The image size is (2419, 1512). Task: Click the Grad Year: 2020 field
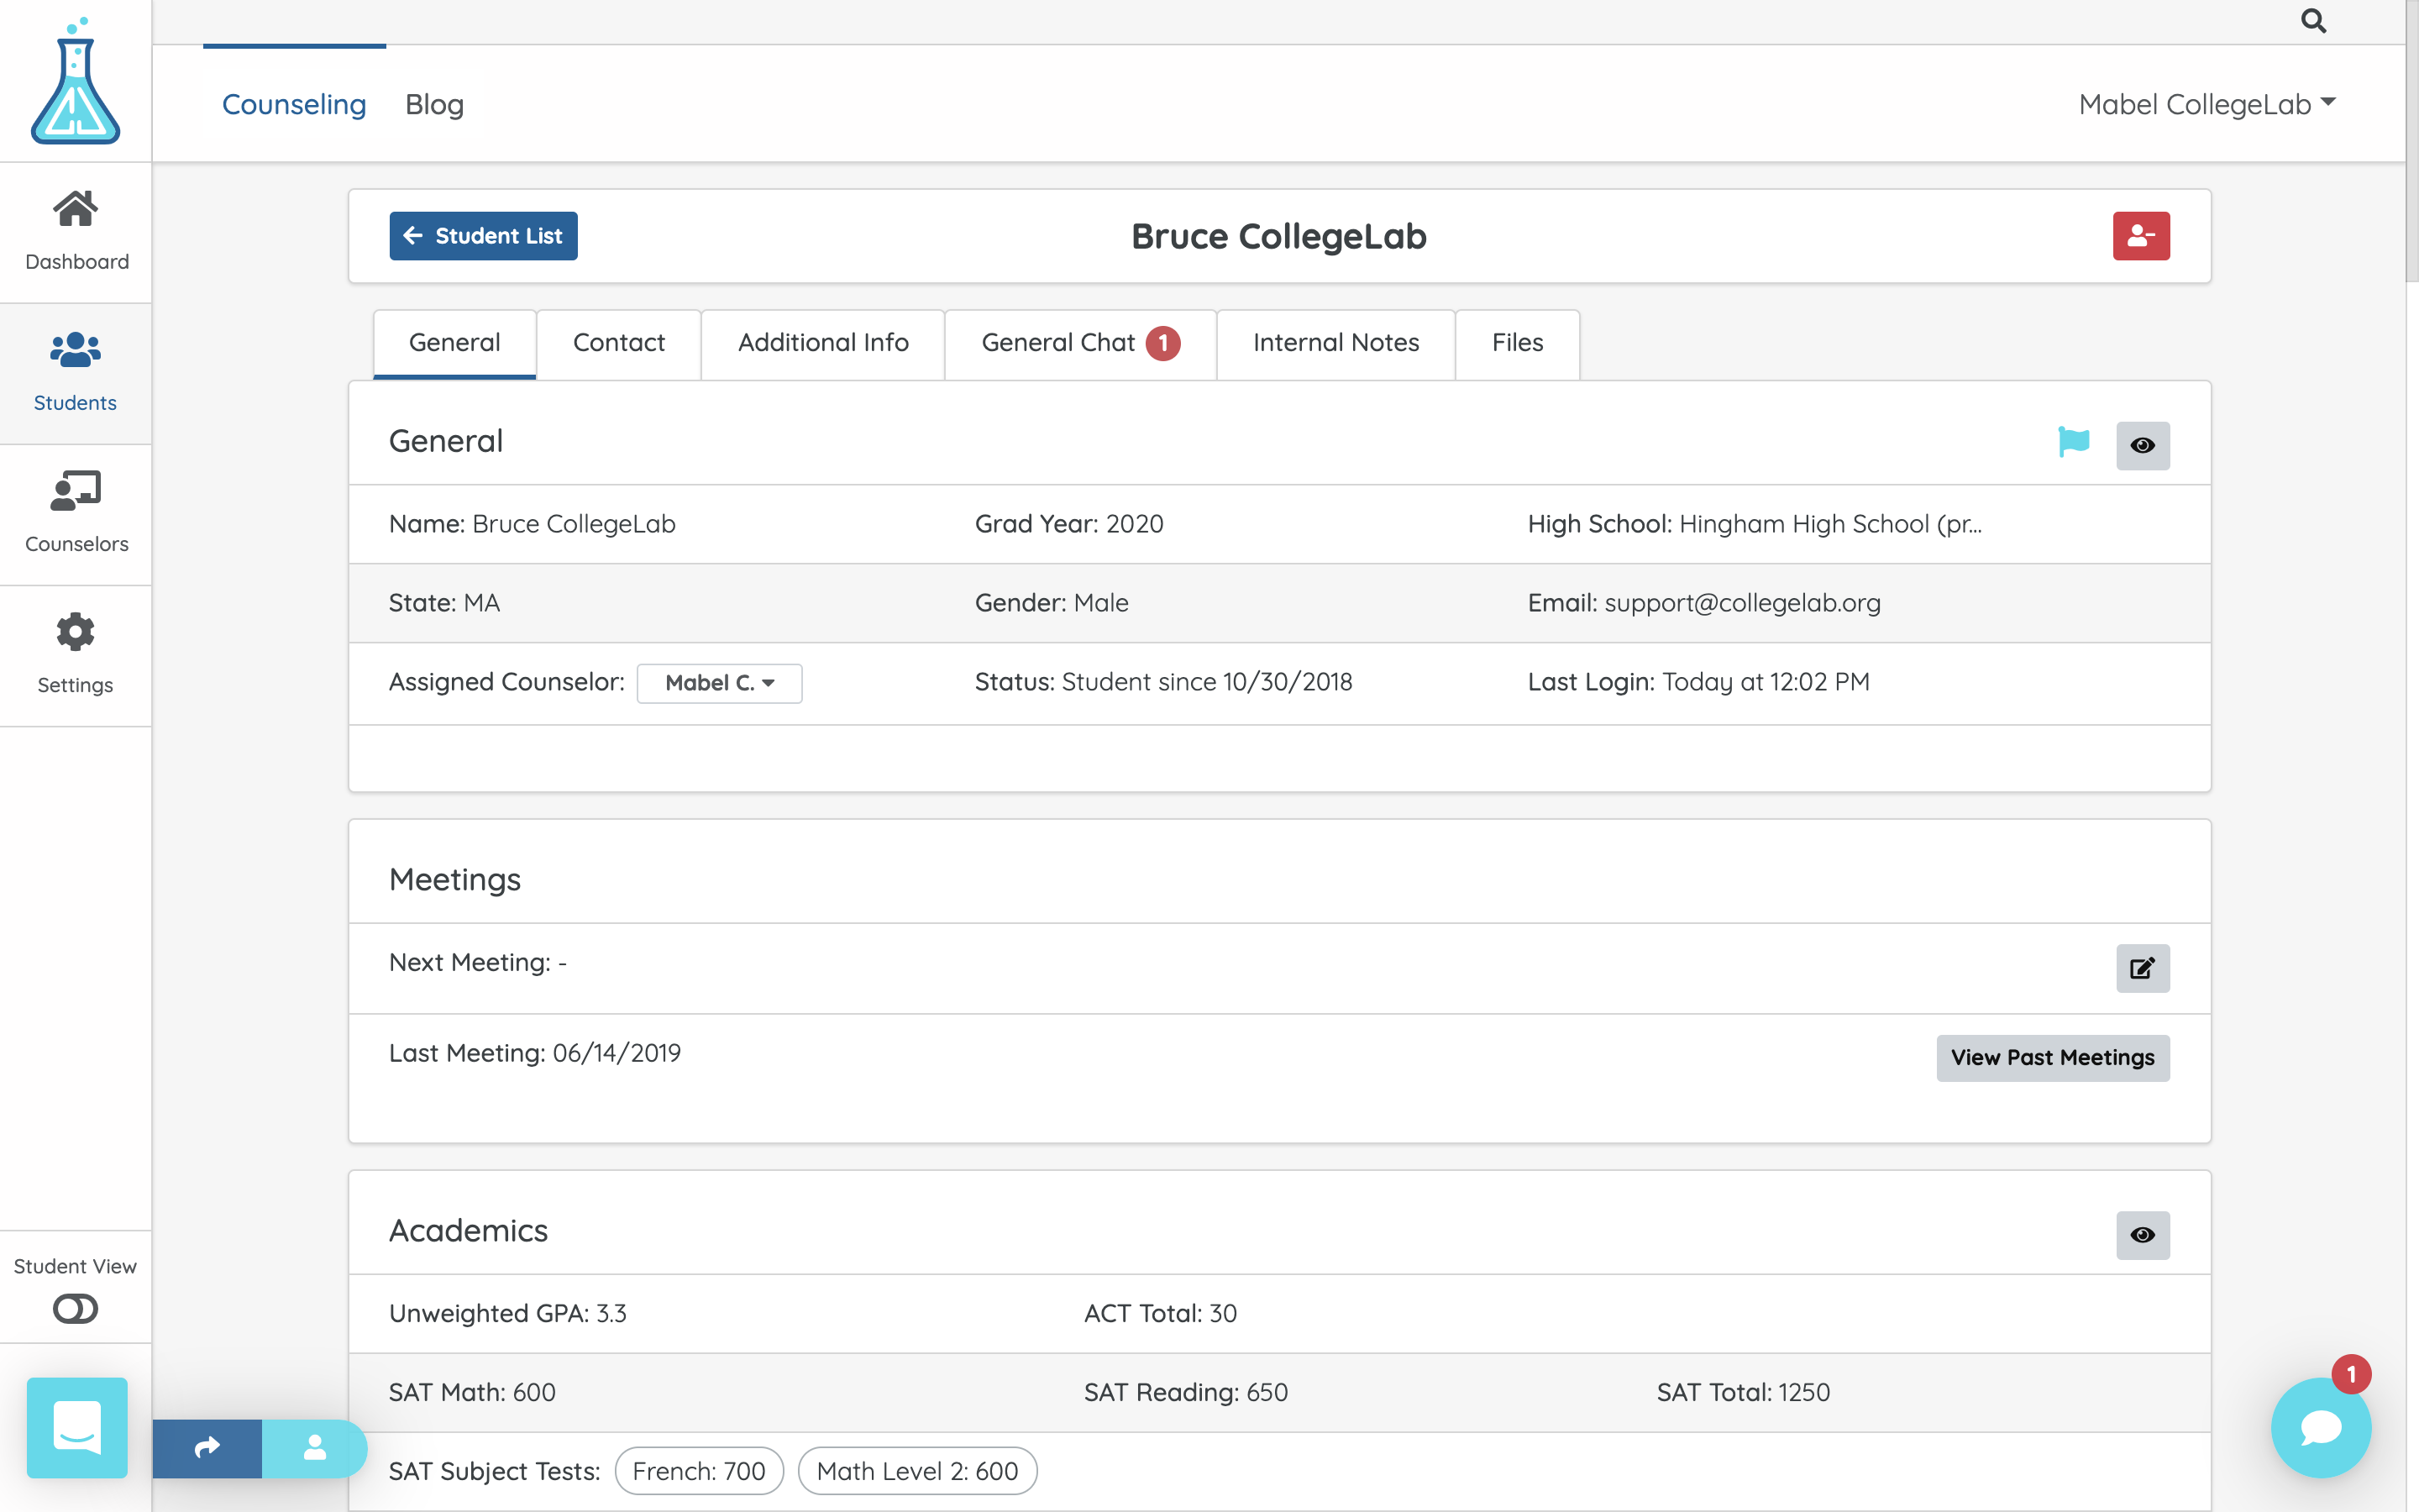click(x=1068, y=524)
